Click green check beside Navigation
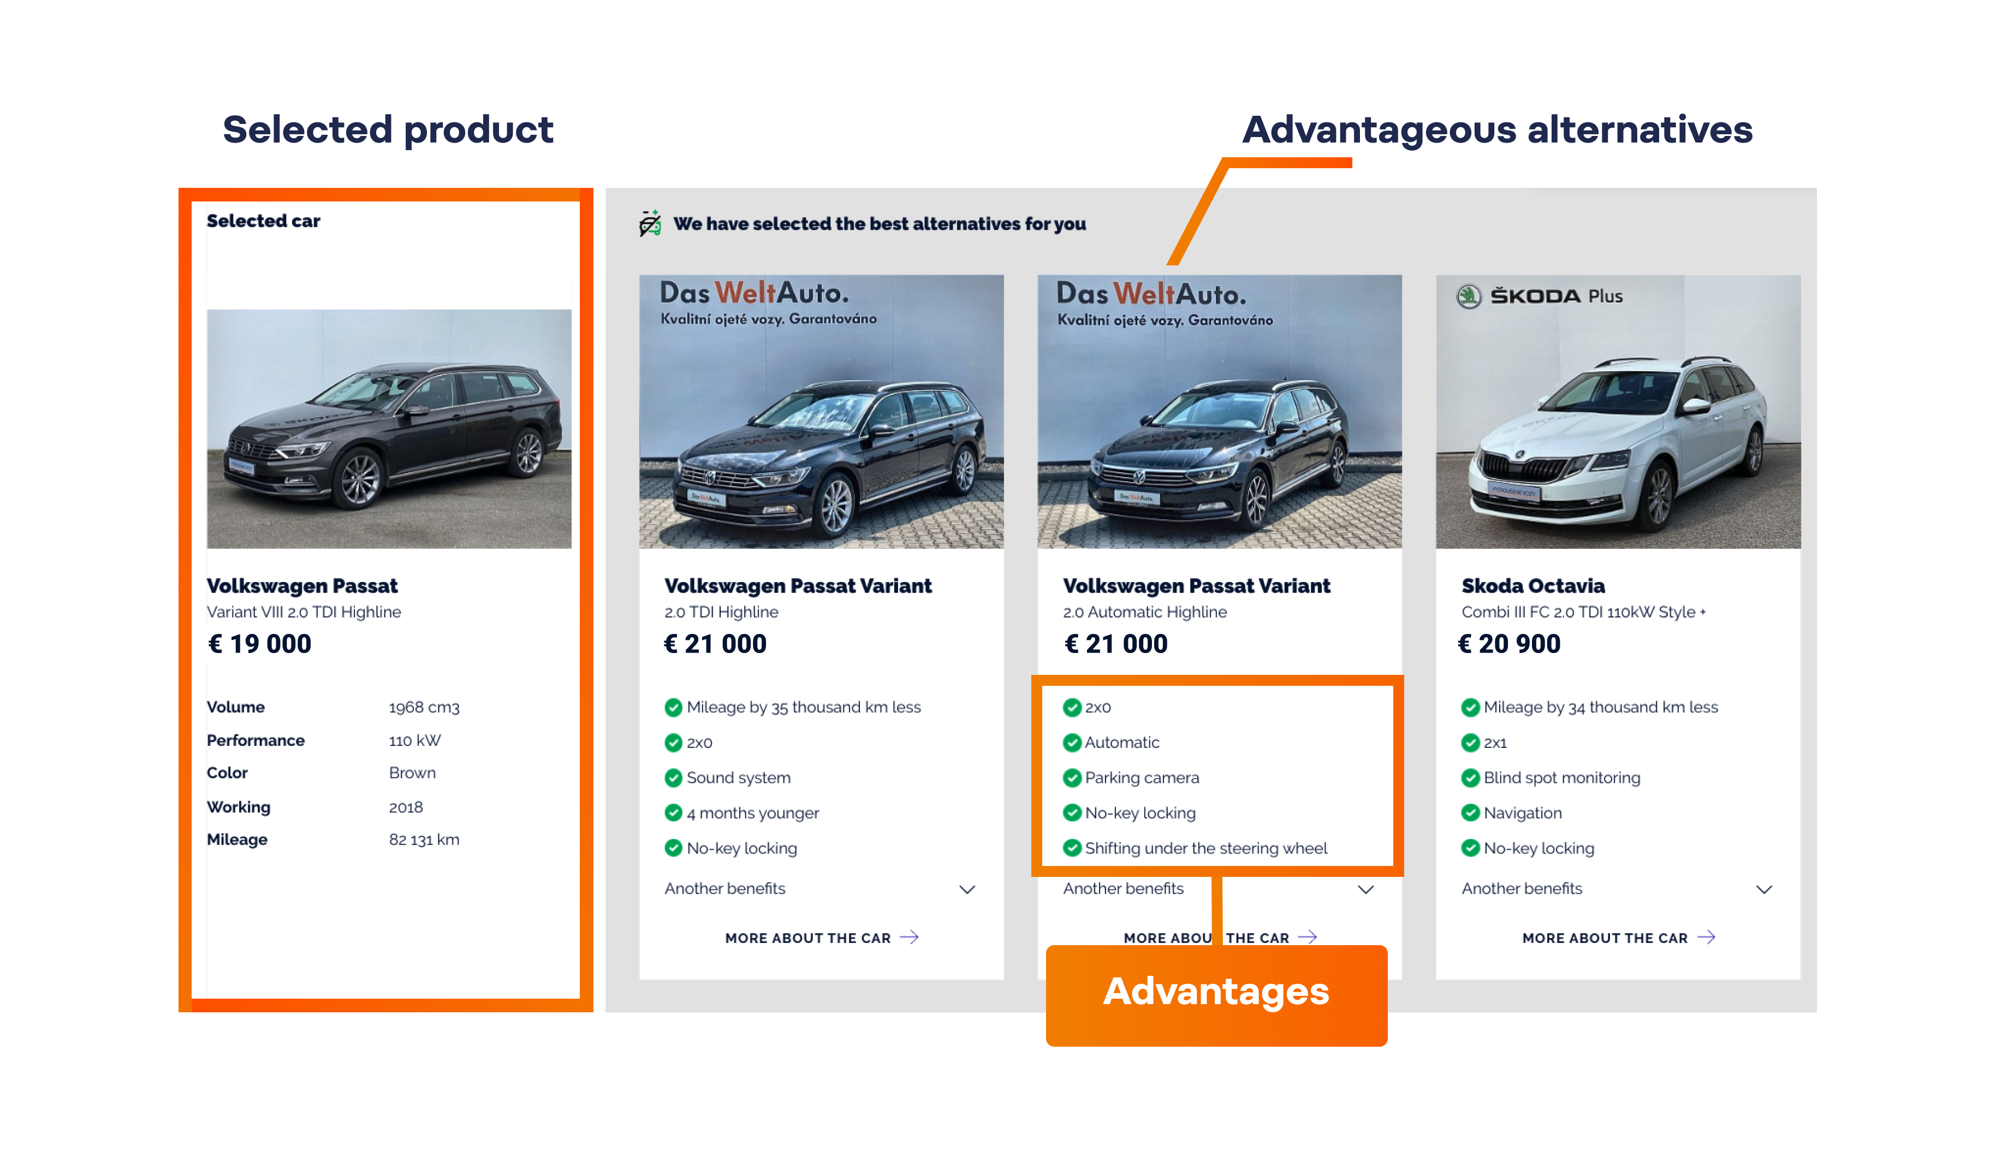 coord(1470,812)
